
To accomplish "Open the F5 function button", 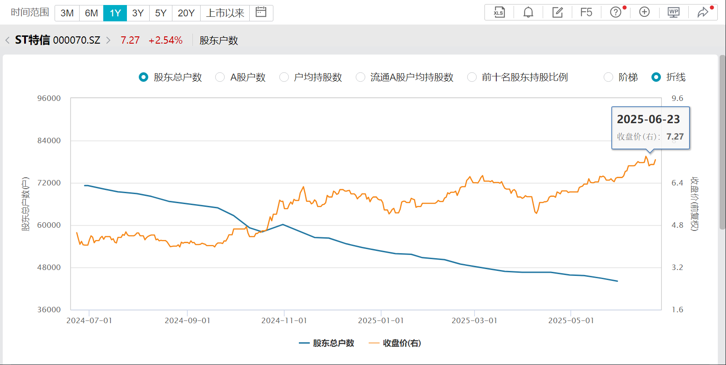I will coord(586,12).
